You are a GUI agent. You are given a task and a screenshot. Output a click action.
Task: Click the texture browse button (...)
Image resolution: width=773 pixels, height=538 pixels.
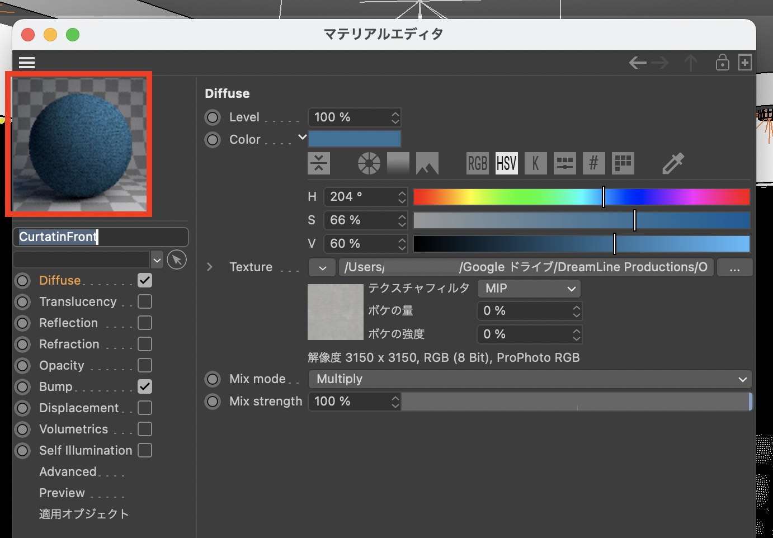coord(734,267)
